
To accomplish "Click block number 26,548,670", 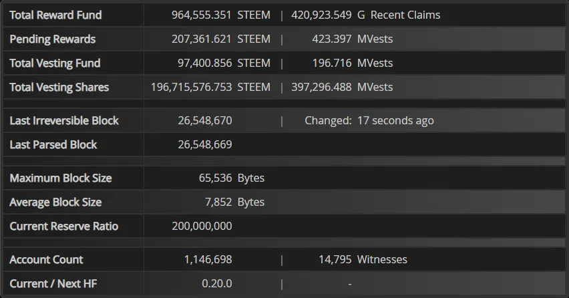I will tap(204, 120).
